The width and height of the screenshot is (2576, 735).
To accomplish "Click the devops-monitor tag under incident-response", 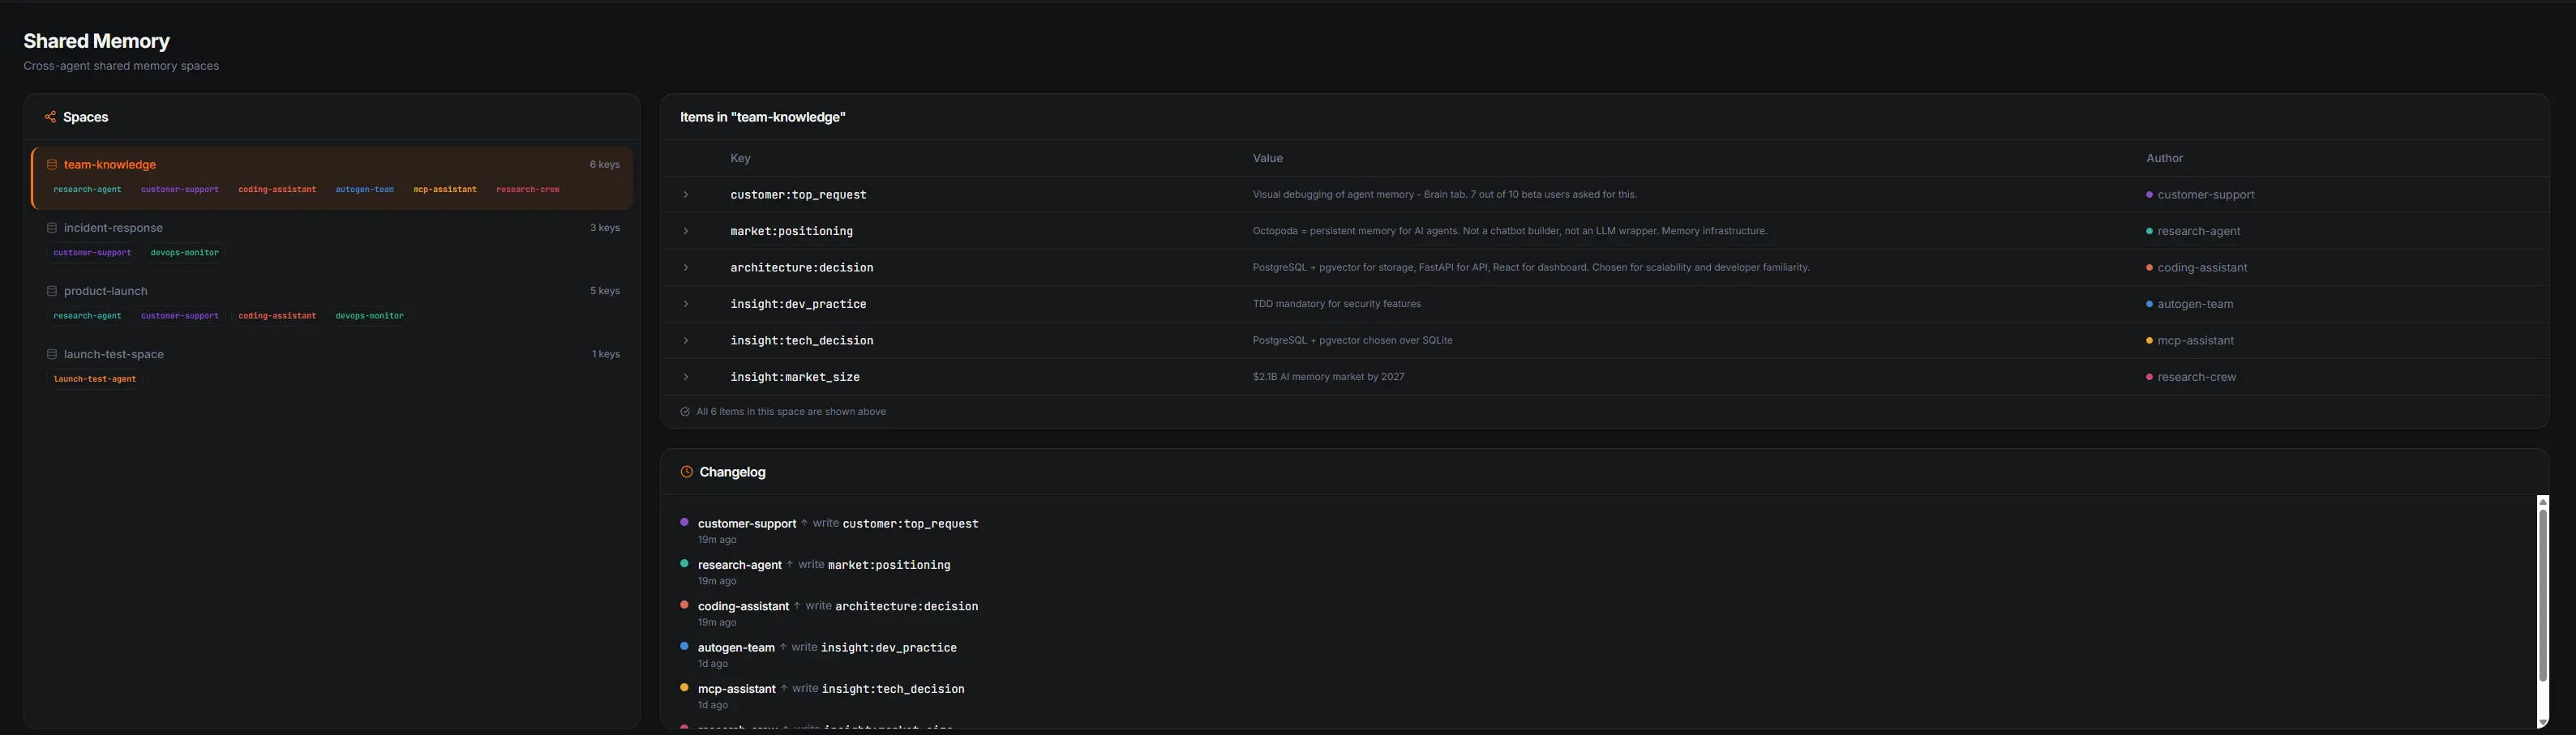I will coord(184,253).
